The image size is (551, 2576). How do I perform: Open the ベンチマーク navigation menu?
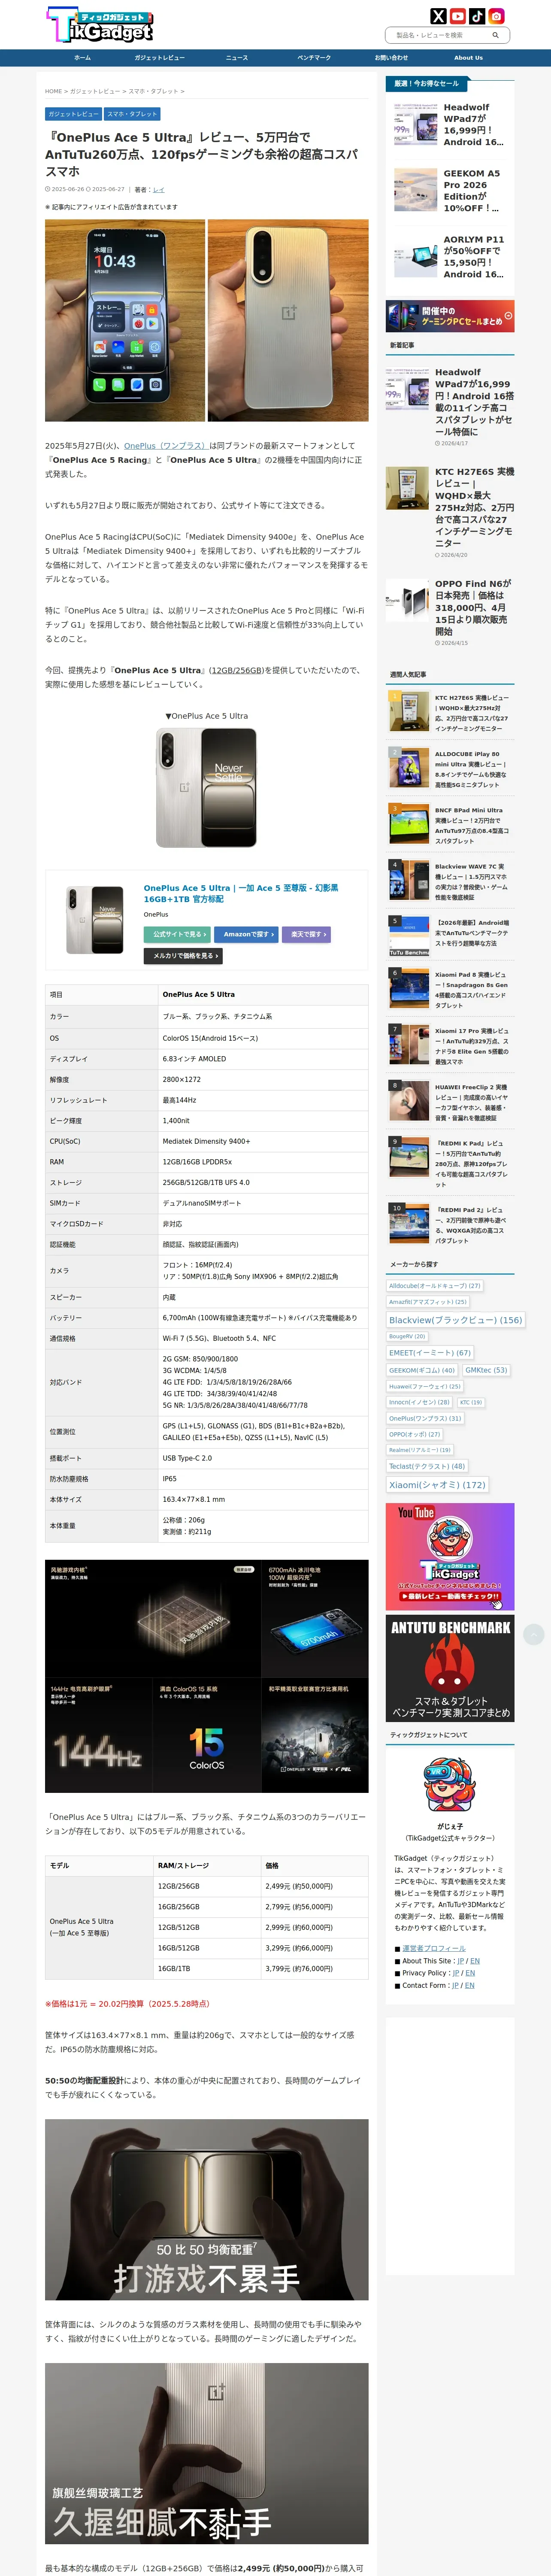314,58
